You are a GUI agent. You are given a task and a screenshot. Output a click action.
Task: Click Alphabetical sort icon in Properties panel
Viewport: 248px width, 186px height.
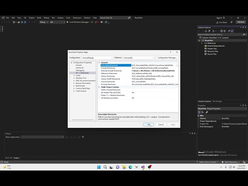[203, 112]
